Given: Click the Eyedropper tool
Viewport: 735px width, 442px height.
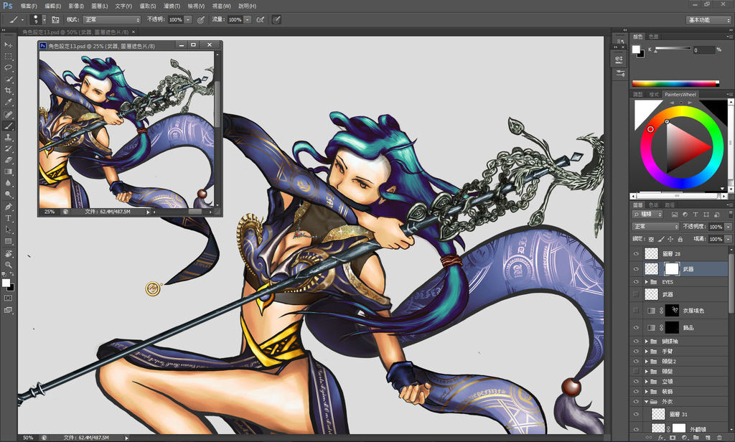Looking at the screenshot, I should point(9,102).
